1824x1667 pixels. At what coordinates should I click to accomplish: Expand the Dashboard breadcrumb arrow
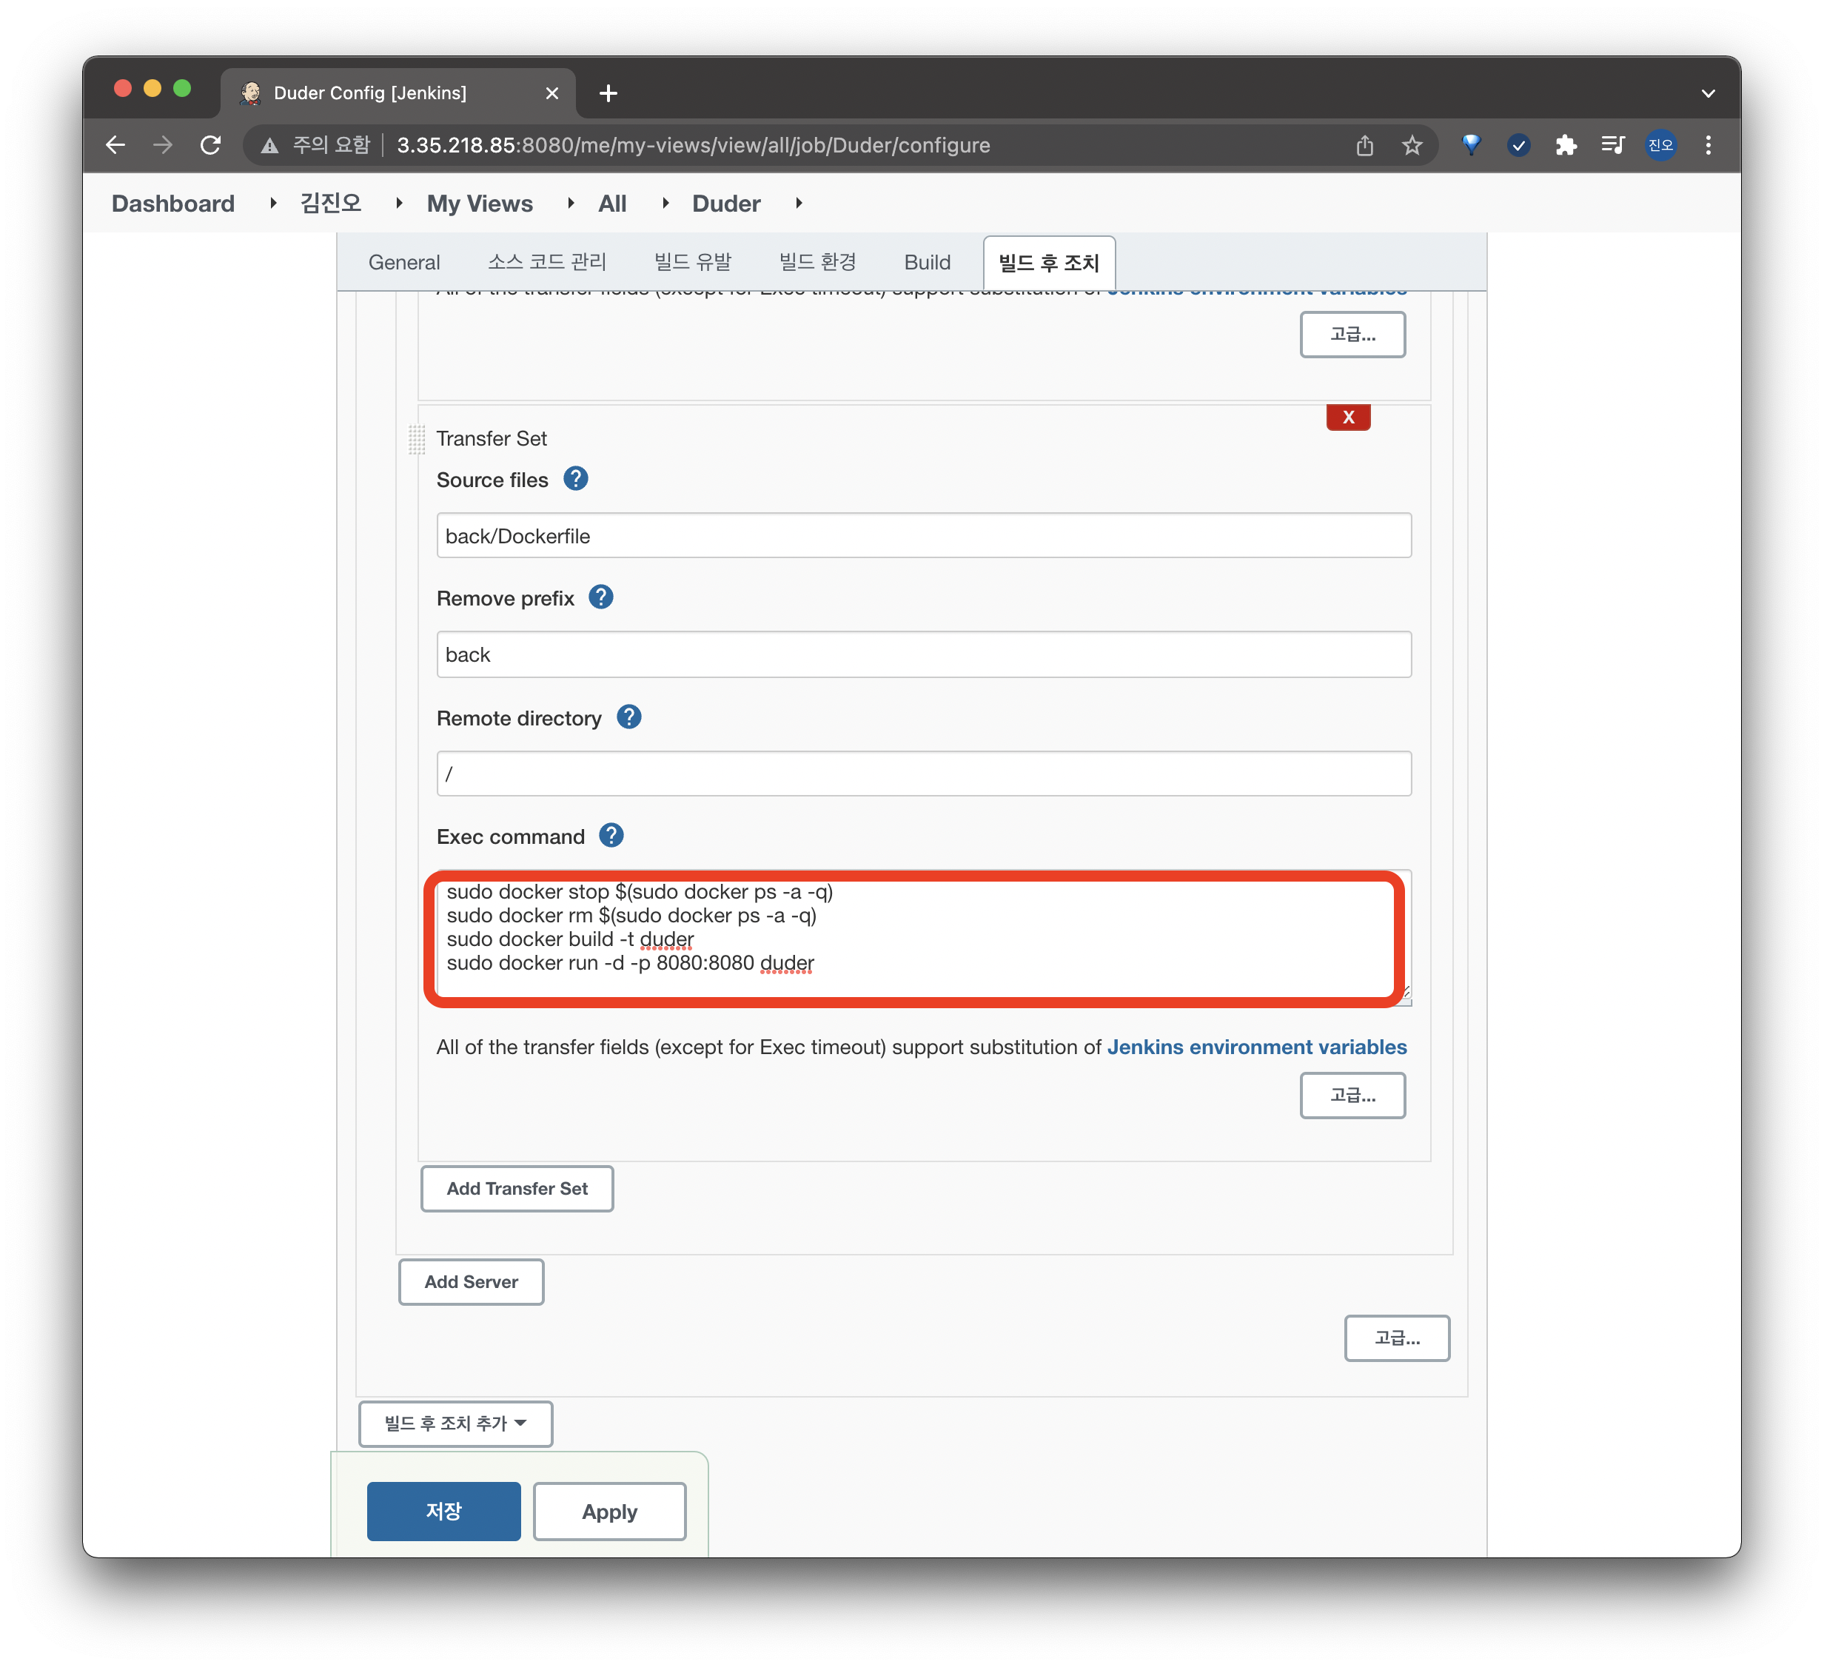[272, 204]
